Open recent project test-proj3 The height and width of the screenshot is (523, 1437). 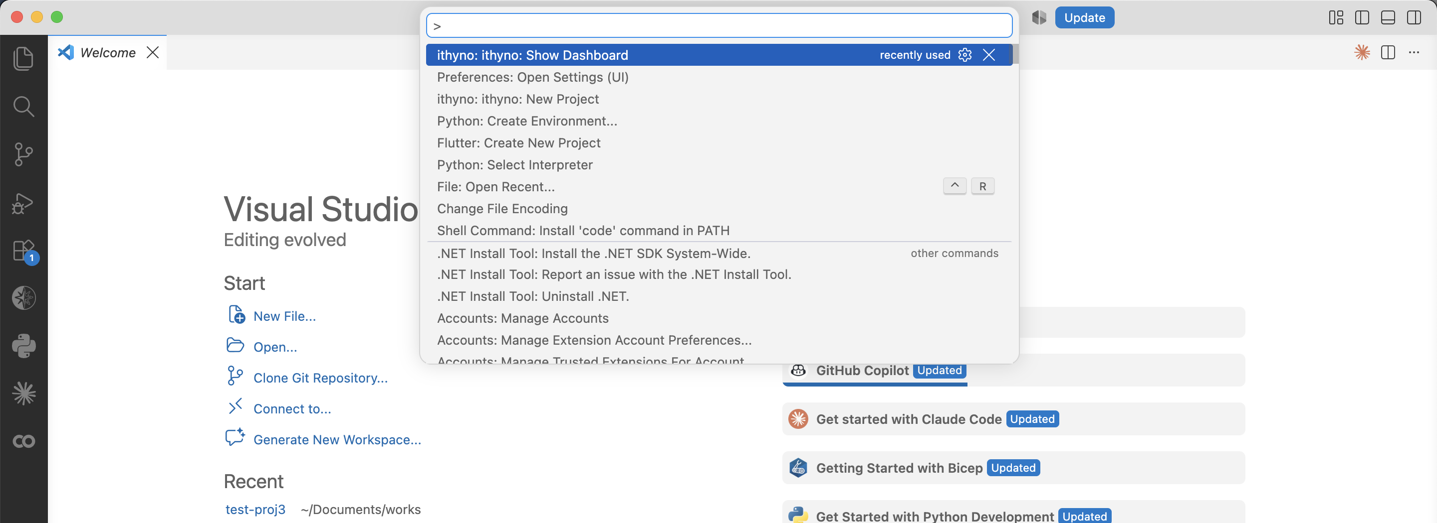(x=255, y=509)
